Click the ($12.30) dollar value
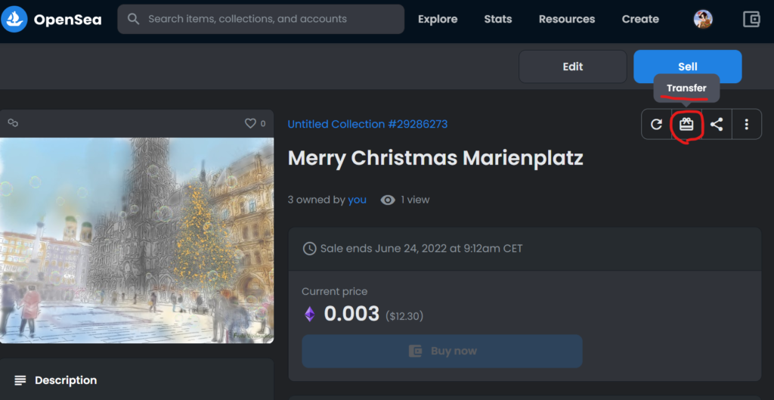 click(404, 315)
